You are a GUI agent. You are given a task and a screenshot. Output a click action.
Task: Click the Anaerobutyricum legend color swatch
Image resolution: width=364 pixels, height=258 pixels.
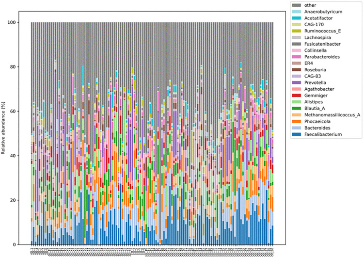[x=297, y=12]
